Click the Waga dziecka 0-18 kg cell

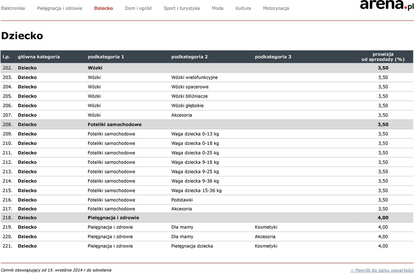pos(195,143)
